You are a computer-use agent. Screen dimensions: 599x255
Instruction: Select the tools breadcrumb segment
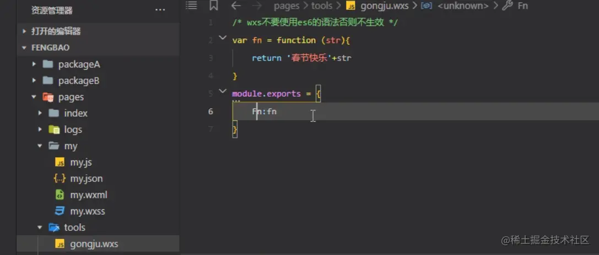[x=322, y=5]
